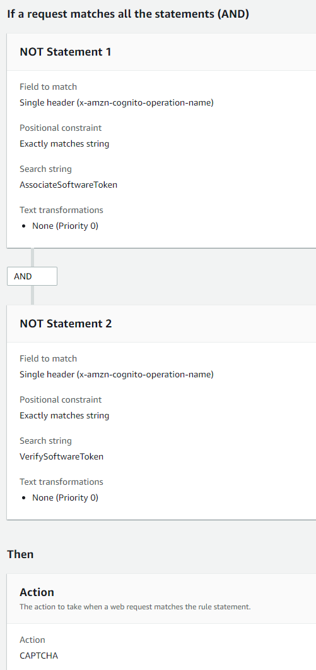Click Statement 2's 'Search string' label

pos(45,441)
